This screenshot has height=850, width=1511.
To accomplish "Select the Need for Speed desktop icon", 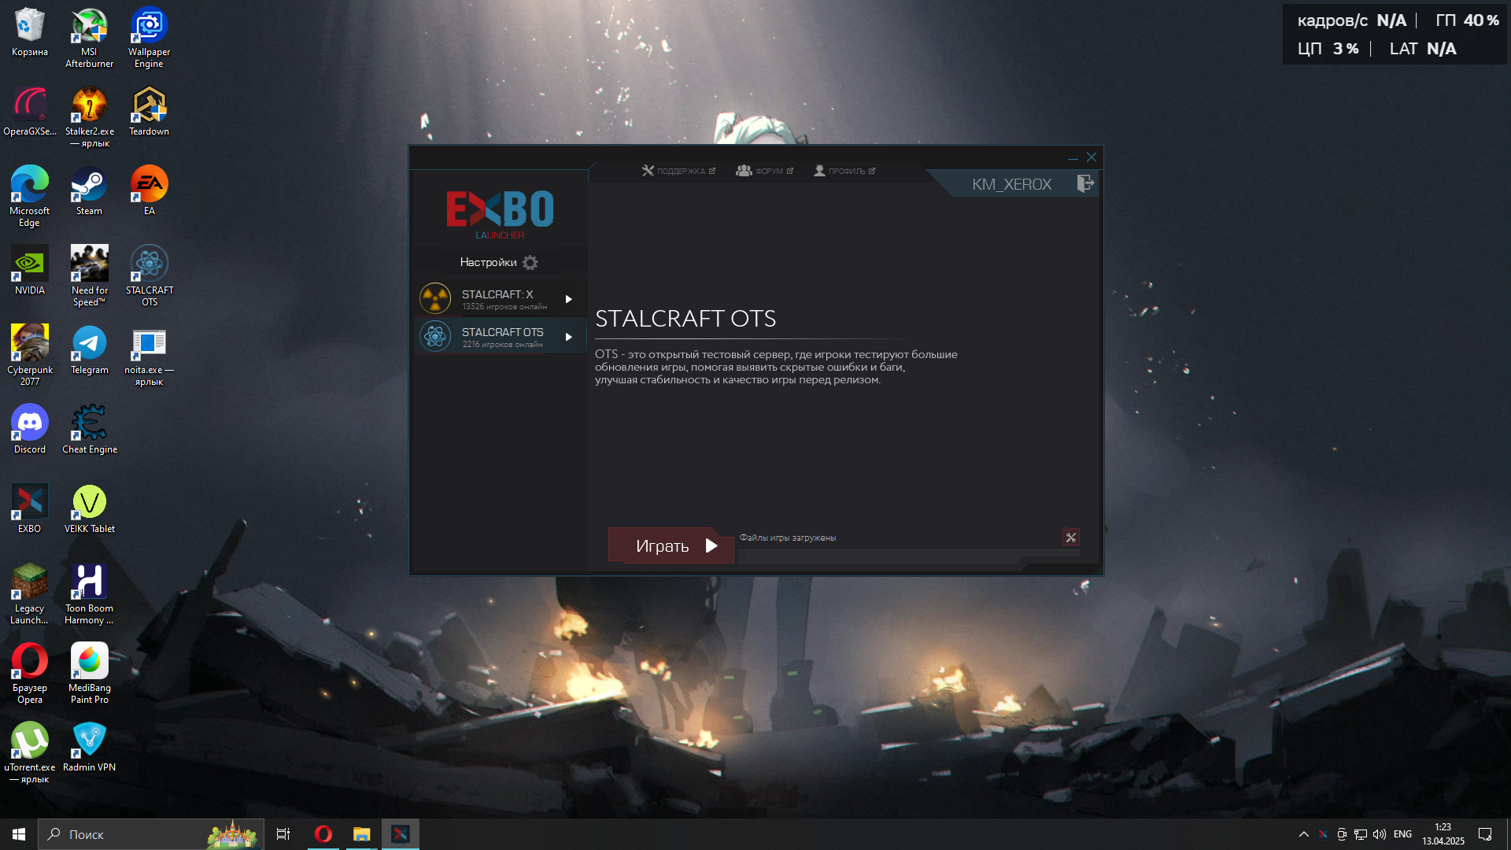I will tap(90, 276).
